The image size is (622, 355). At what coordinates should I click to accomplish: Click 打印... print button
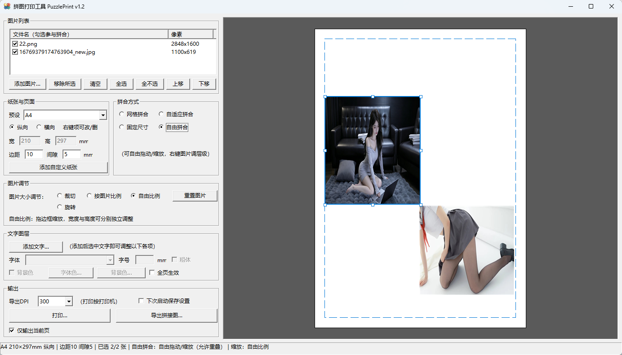(x=60, y=316)
